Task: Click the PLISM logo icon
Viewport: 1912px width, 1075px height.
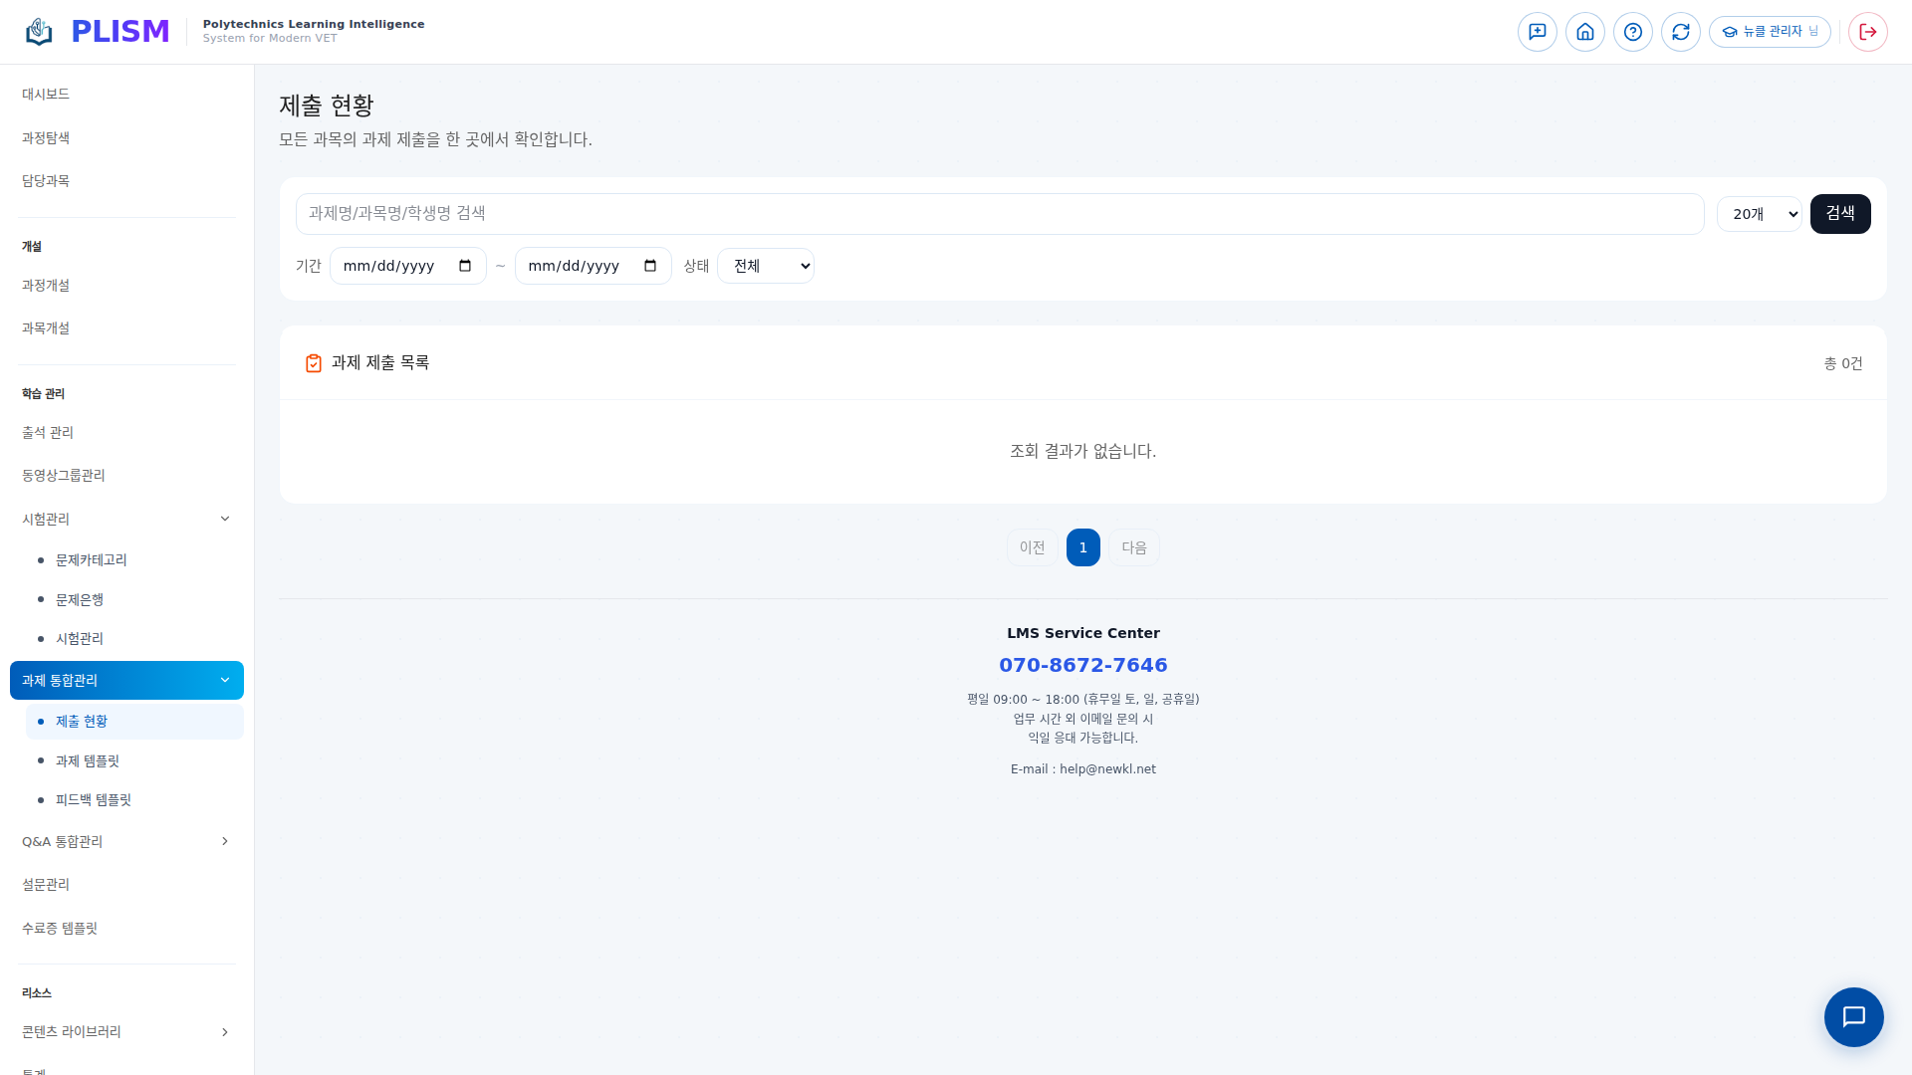Action: tap(39, 32)
